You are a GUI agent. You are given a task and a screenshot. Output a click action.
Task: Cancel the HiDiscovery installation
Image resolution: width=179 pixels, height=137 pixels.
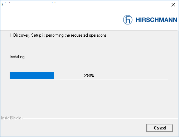coord(160,128)
